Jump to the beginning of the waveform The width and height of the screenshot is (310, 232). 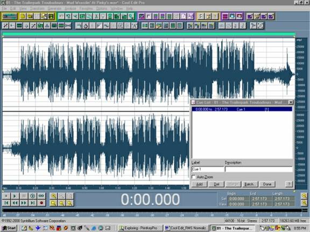(x=6, y=203)
